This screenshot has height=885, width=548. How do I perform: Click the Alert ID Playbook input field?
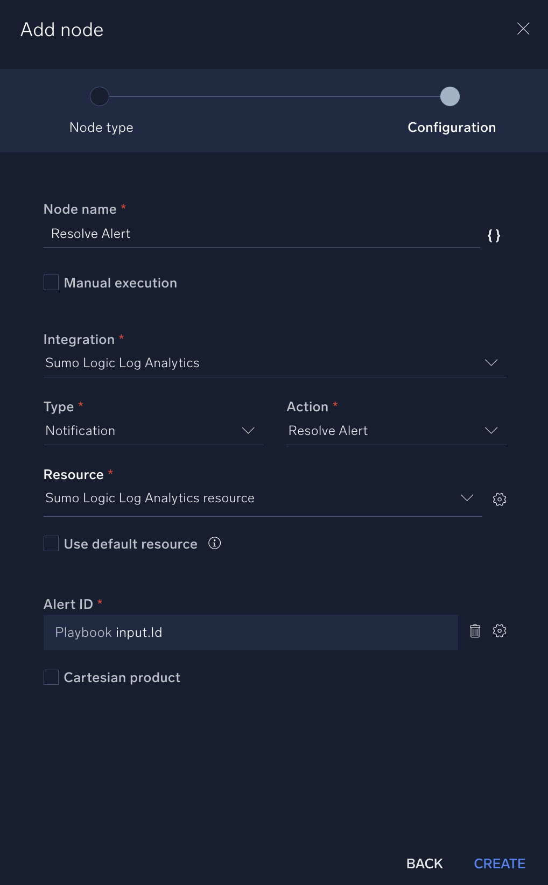coord(250,633)
